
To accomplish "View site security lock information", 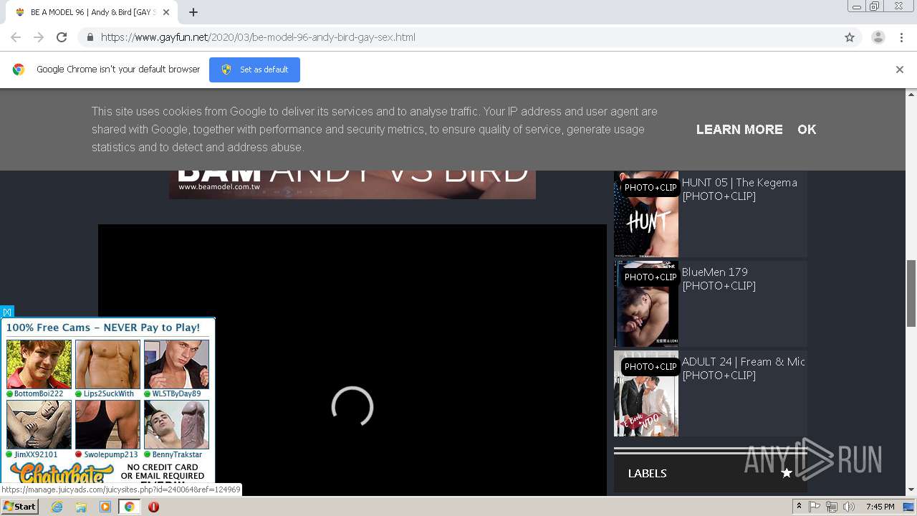I will 90,37.
